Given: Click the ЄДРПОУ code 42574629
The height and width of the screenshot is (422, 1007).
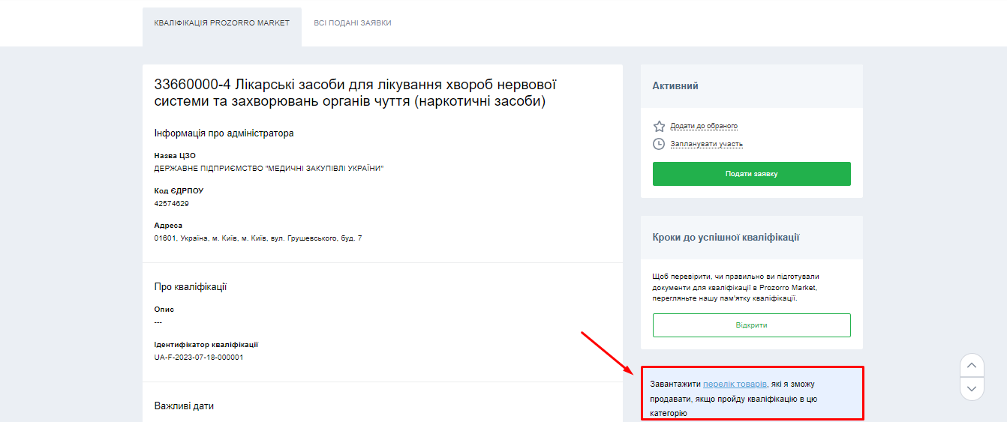Looking at the screenshot, I should point(171,203).
